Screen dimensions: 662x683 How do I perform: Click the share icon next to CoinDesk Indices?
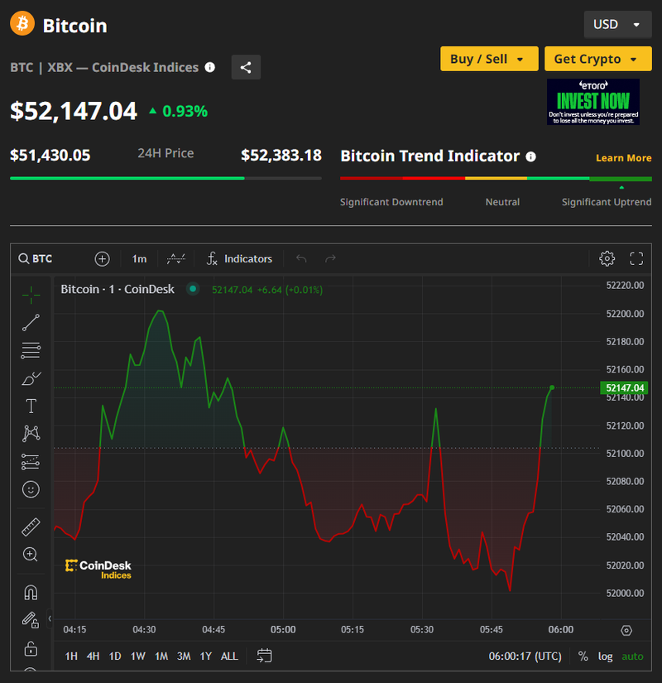point(246,67)
